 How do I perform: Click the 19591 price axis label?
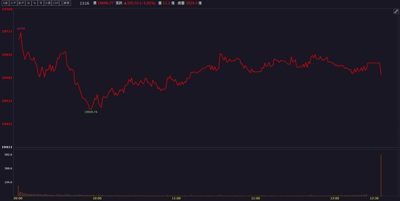pyautogui.click(x=7, y=78)
